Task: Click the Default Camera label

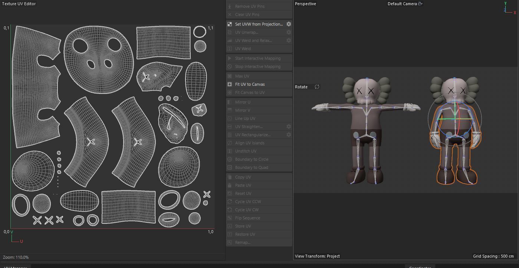Action: 402,4
